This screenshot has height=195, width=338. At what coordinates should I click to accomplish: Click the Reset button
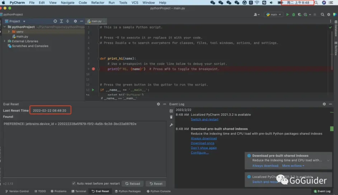coord(156,184)
